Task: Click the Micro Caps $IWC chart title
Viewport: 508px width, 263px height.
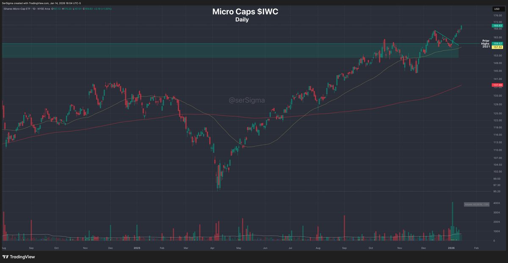Action: point(245,12)
